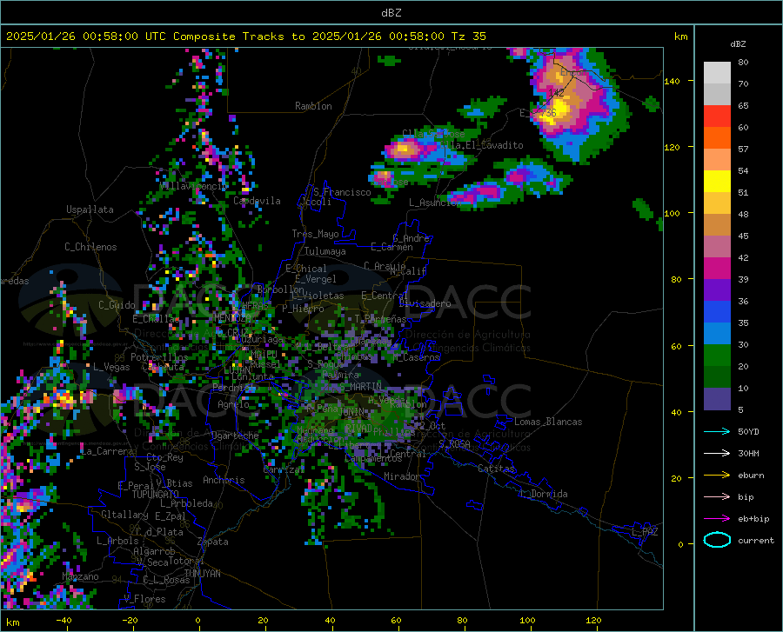Pick the purple swatch below 39 dBZ
Image resolution: width=783 pixels, height=632 pixels.
point(717,290)
